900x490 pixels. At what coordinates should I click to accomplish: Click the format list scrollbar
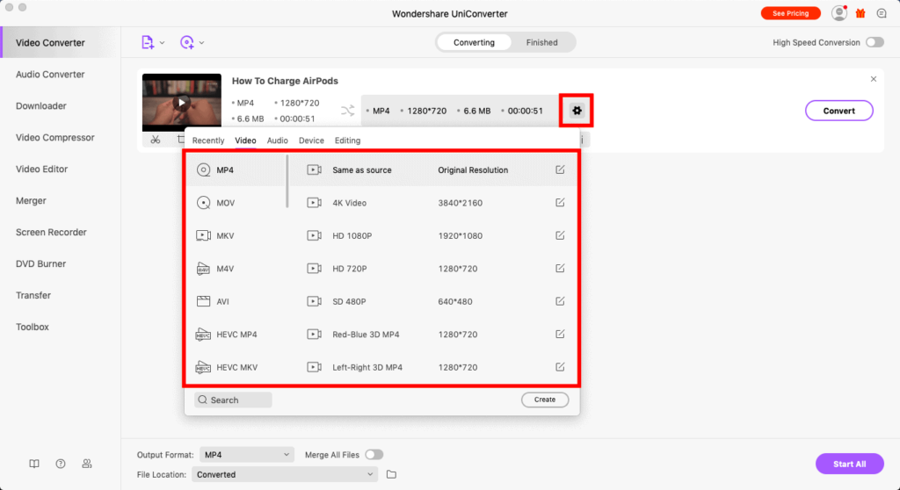coord(287,181)
